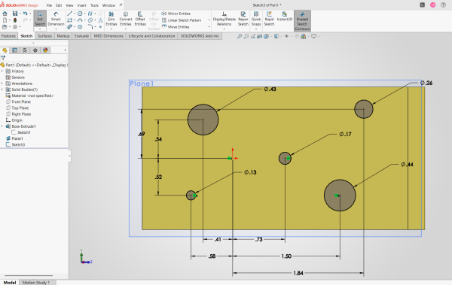
Task: Select the Spline sketch tool
Action: click(x=90, y=14)
